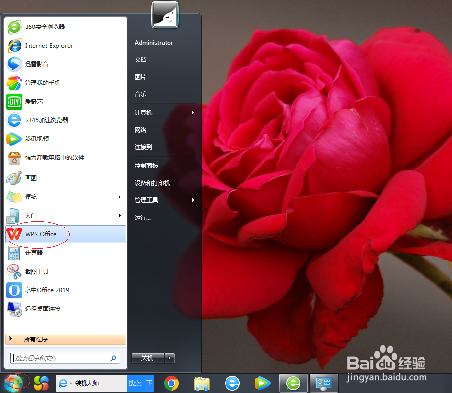Expand 便笺 jump list arrow
The width and height of the screenshot is (452, 393).
tap(120, 196)
